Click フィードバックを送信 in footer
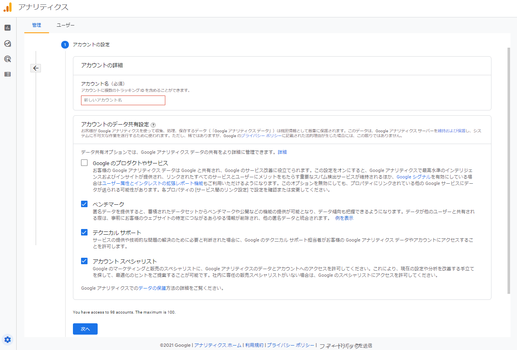Viewport: 517px width, 350px height. [346, 346]
